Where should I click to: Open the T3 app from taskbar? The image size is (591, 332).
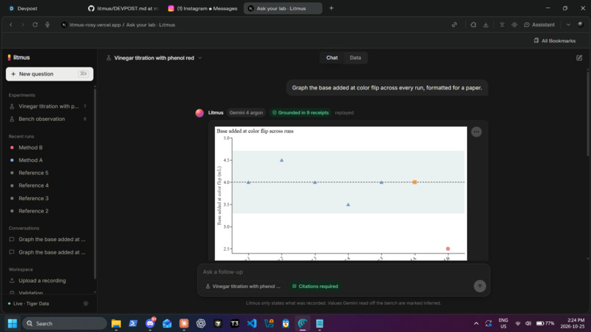pyautogui.click(x=235, y=323)
